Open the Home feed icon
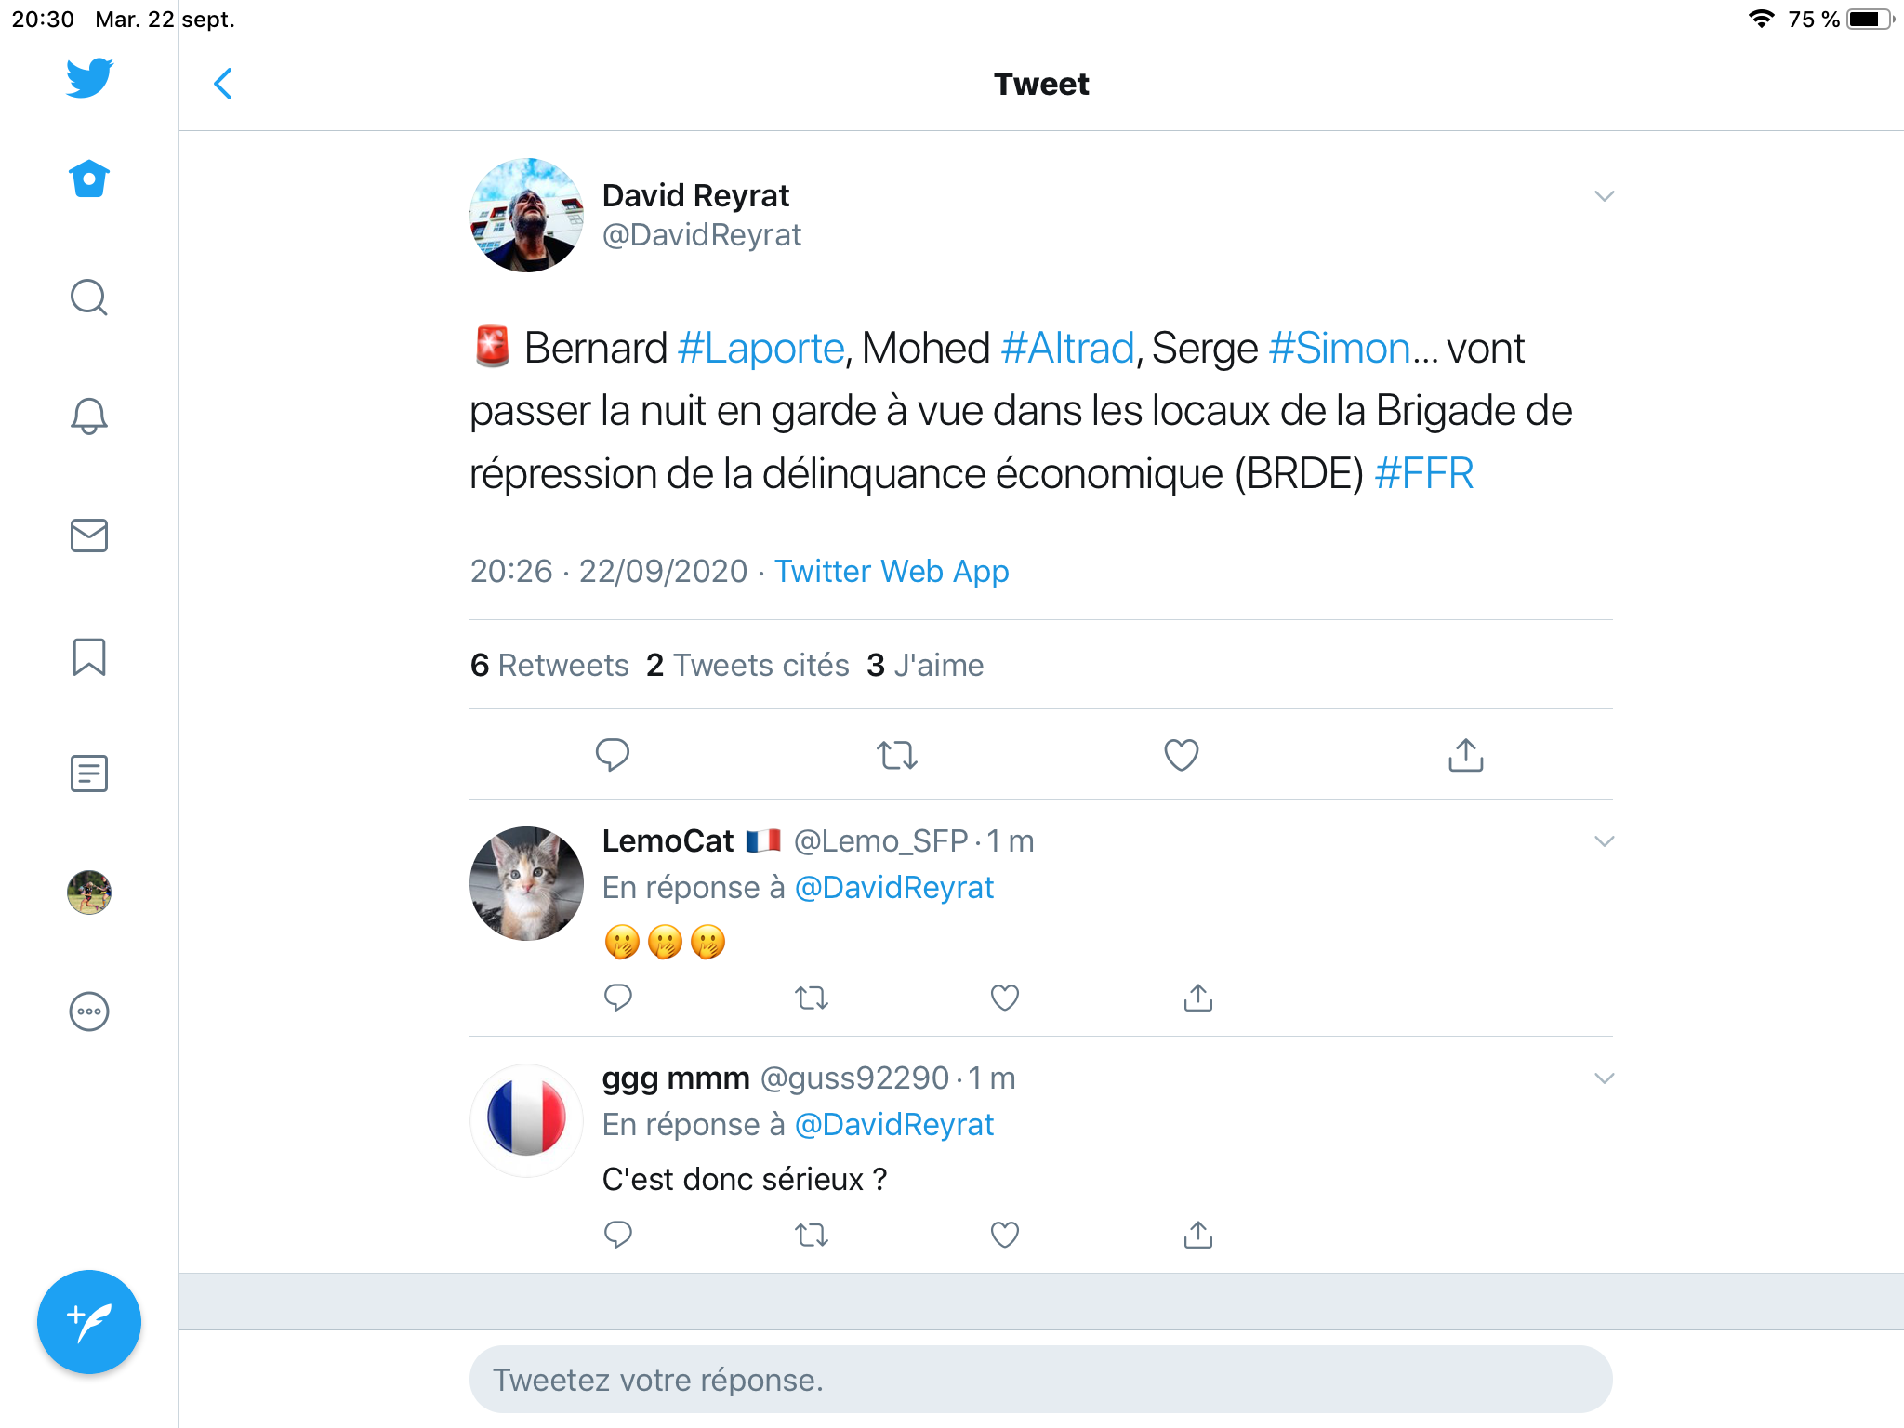Viewport: 1904px width, 1428px height. pyautogui.click(x=89, y=178)
